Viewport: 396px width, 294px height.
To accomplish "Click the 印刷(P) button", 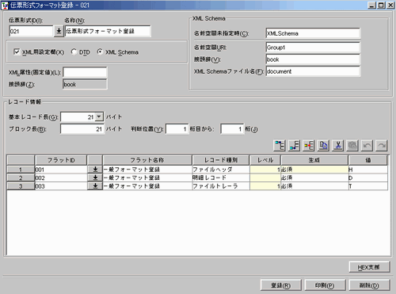I will (325, 285).
